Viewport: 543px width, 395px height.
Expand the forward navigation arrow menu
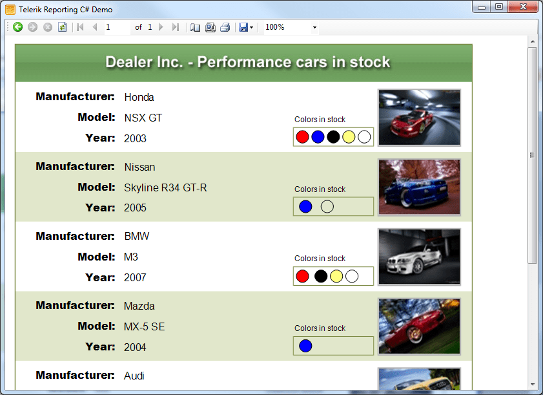click(32, 27)
